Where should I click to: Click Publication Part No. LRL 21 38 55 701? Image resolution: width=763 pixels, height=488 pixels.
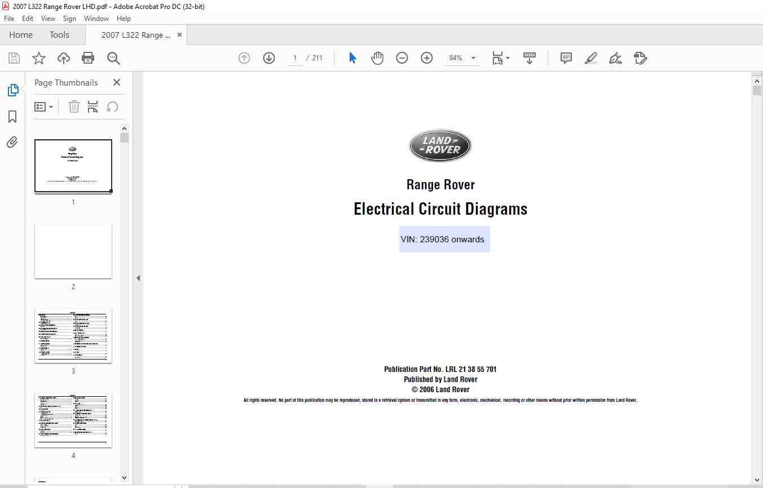click(440, 370)
